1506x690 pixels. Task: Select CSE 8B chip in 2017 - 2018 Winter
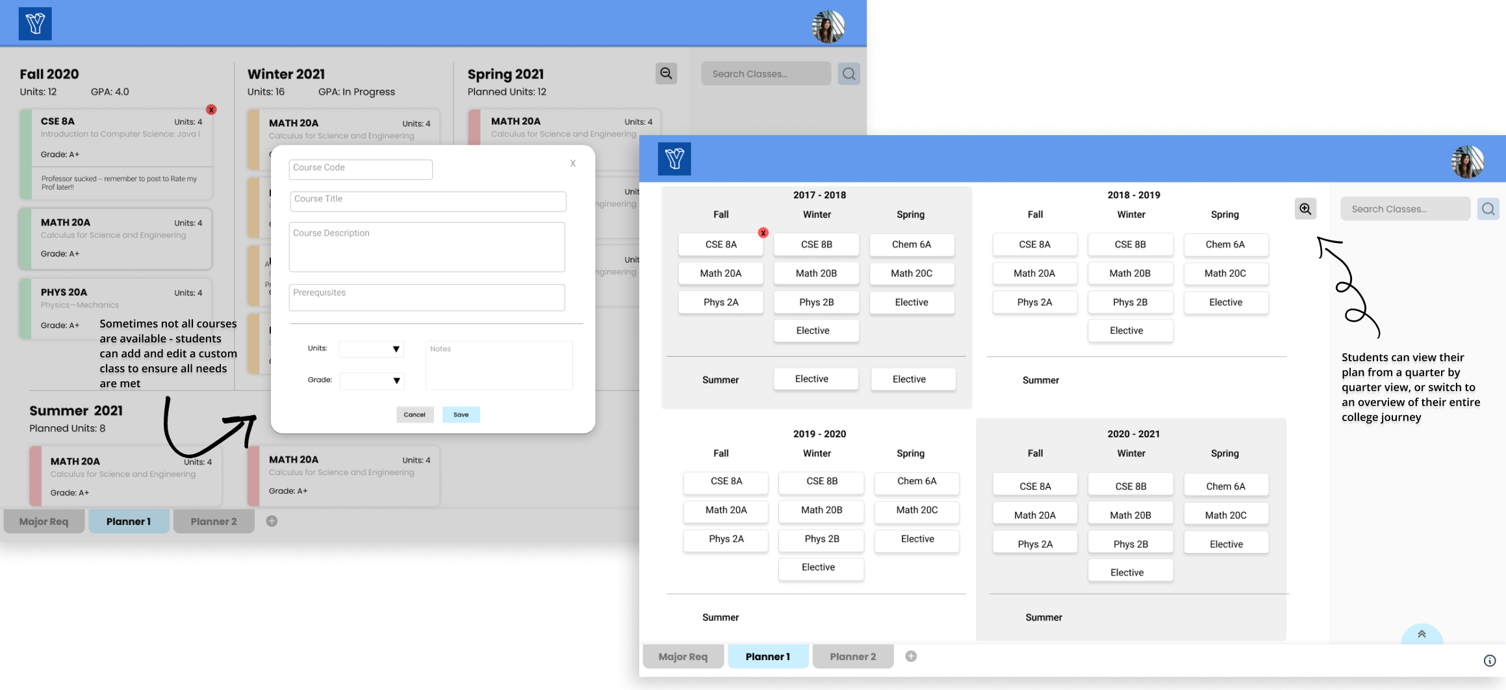point(816,244)
